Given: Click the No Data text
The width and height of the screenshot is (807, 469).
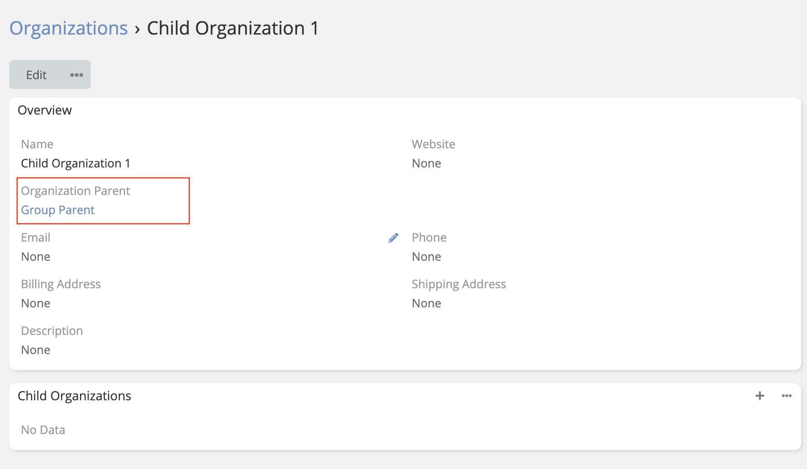Looking at the screenshot, I should pos(43,430).
